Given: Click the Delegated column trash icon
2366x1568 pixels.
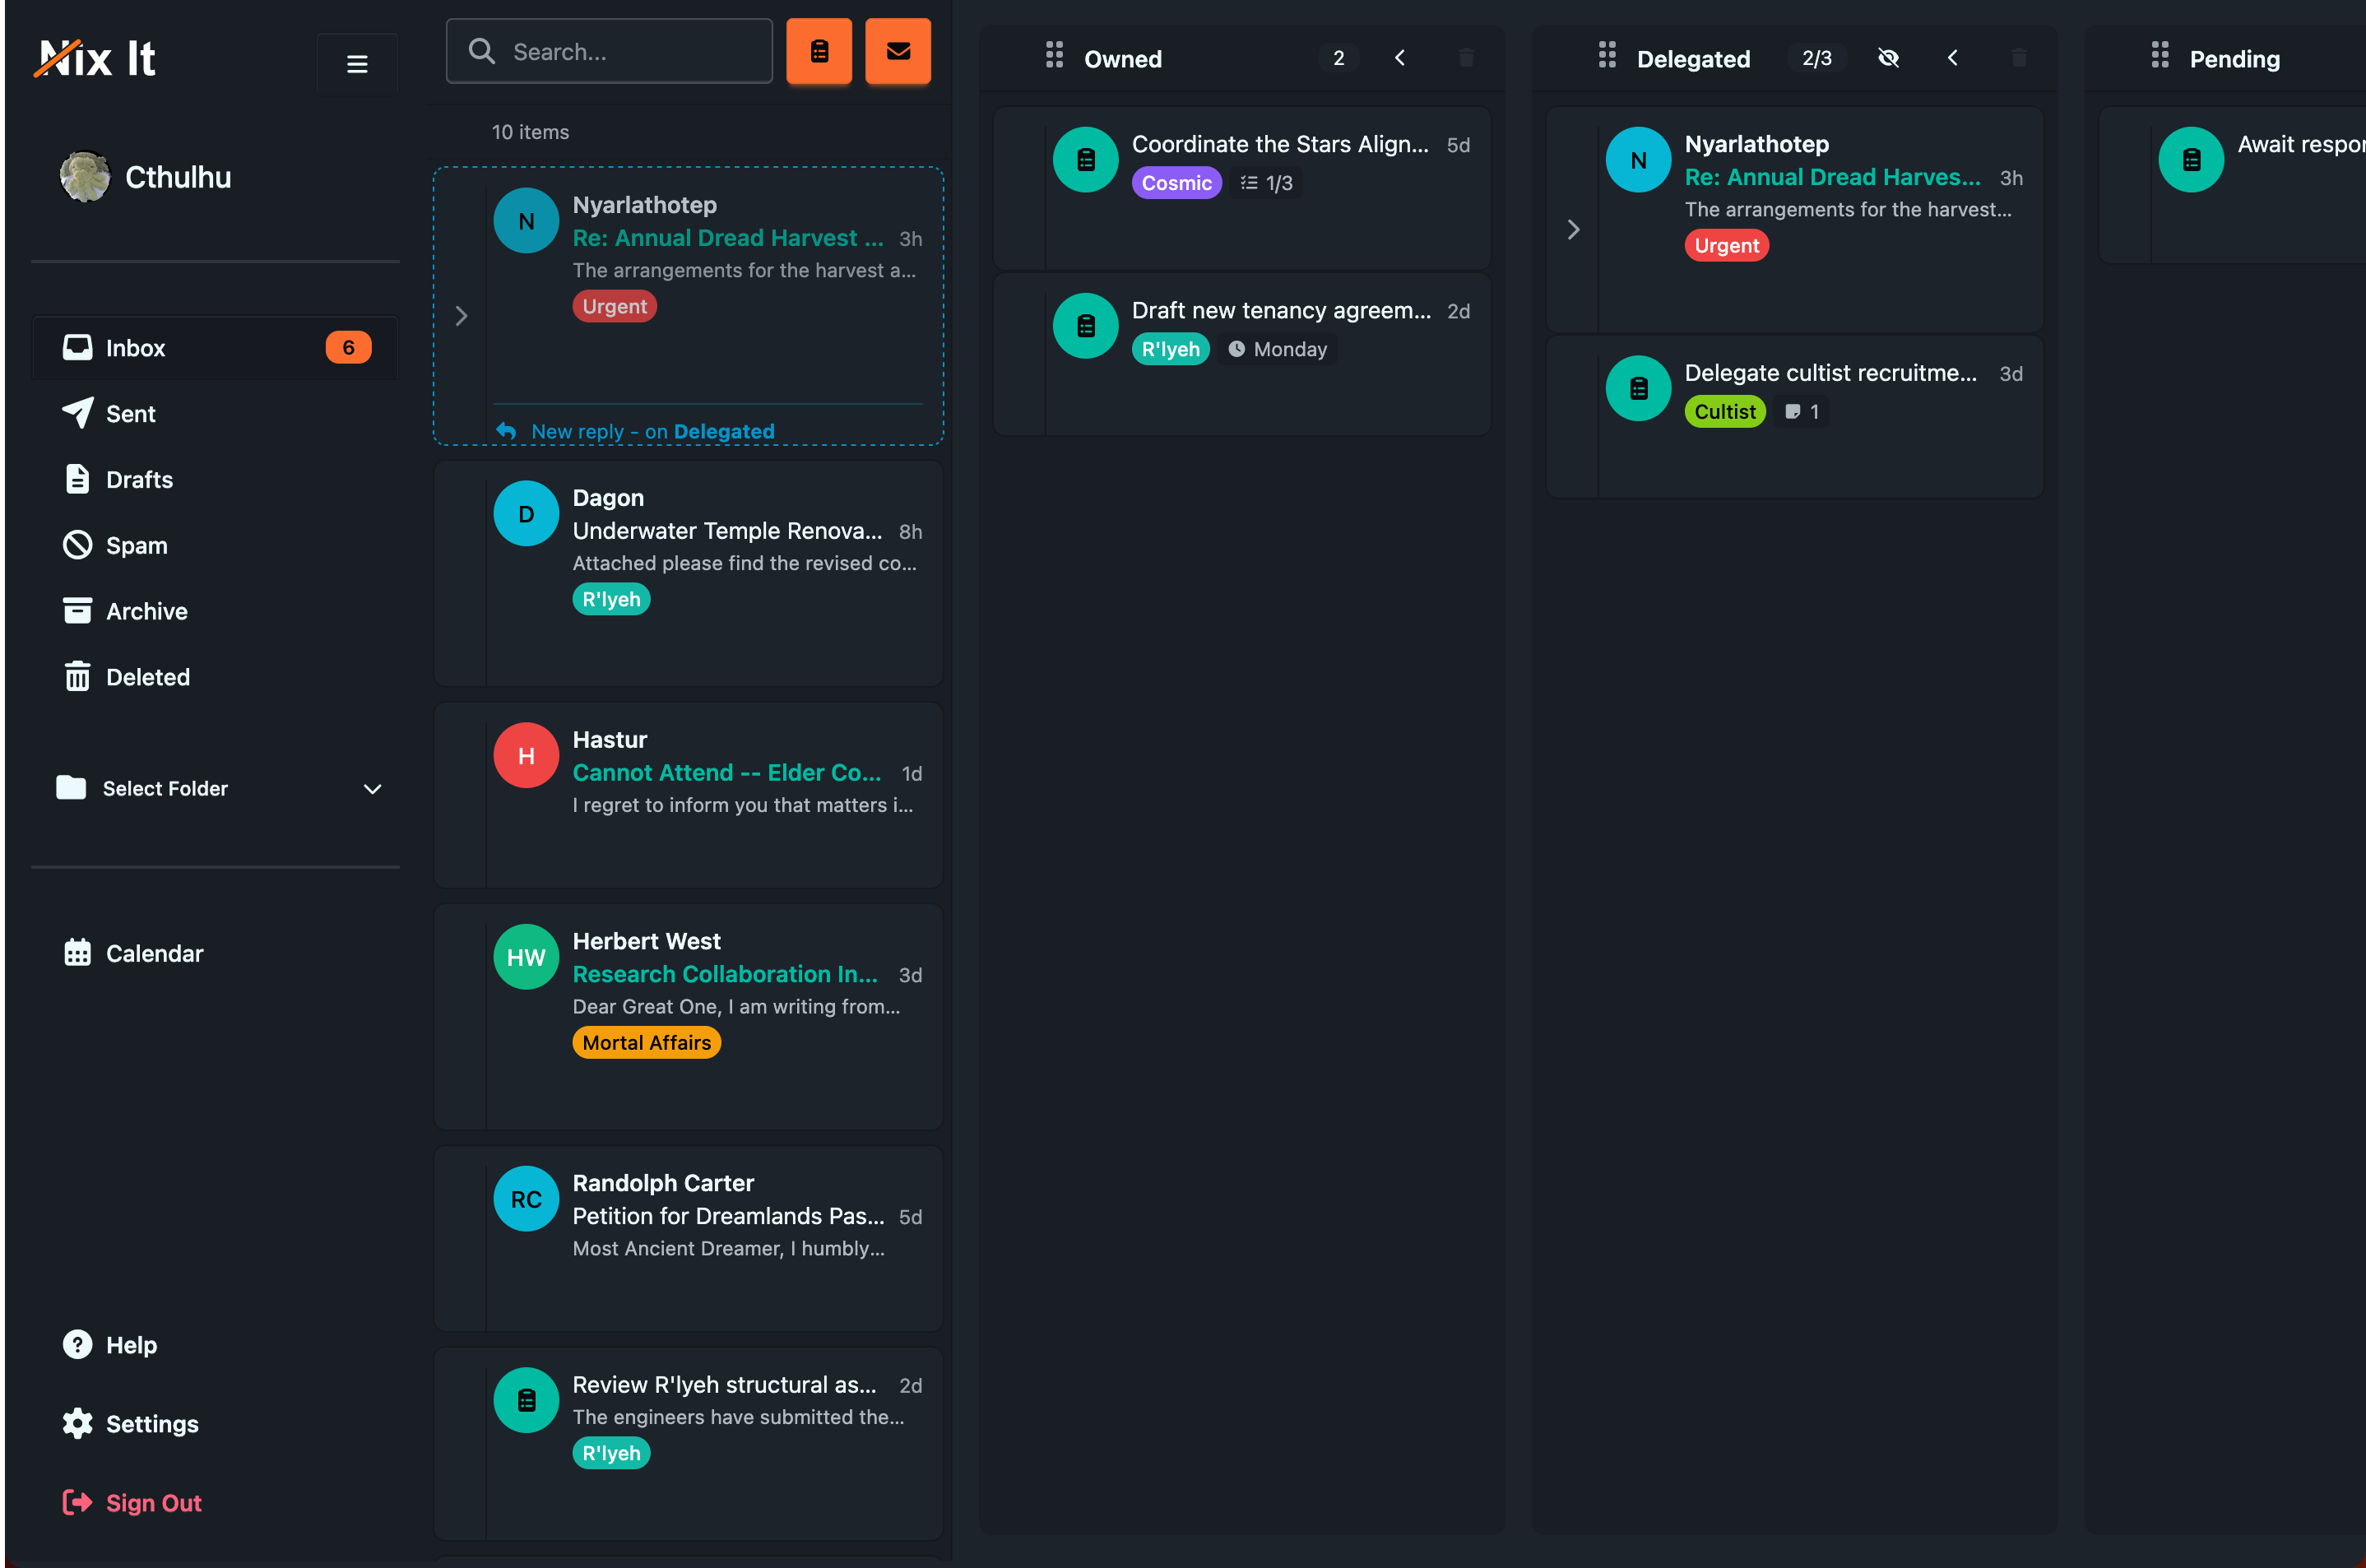Looking at the screenshot, I should tap(2019, 58).
